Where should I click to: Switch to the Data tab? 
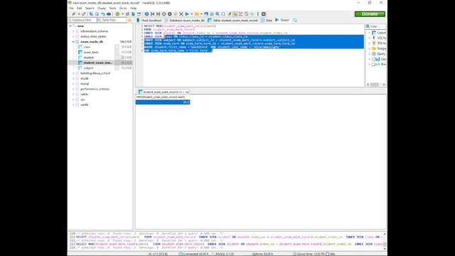(x=267, y=21)
